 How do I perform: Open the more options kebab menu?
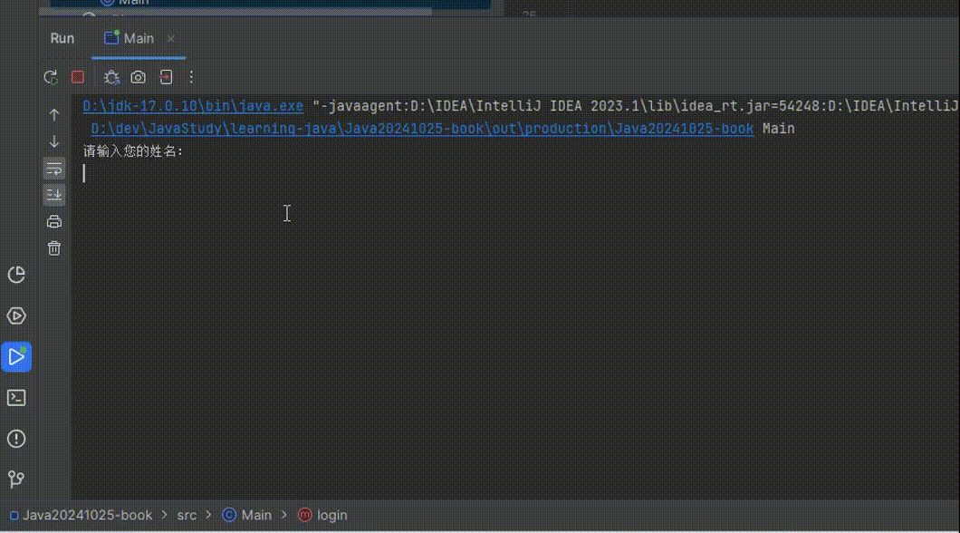pos(192,77)
